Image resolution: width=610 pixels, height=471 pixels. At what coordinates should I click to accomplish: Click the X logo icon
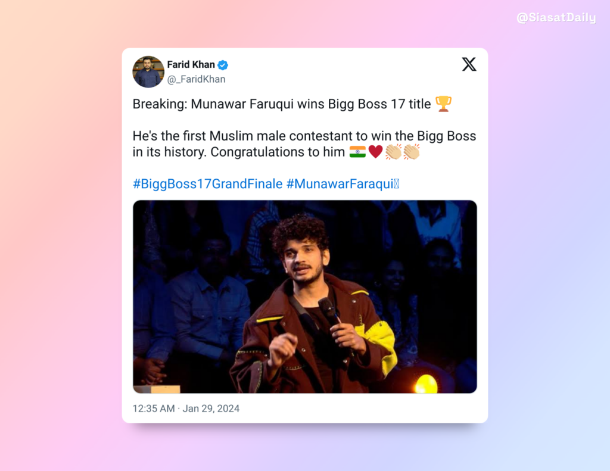click(469, 64)
